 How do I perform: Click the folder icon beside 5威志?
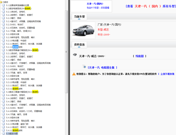click(1, 2)
